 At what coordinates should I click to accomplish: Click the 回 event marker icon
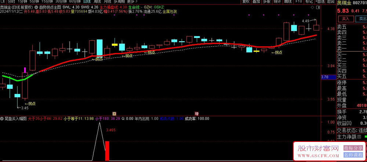pos(115,114)
